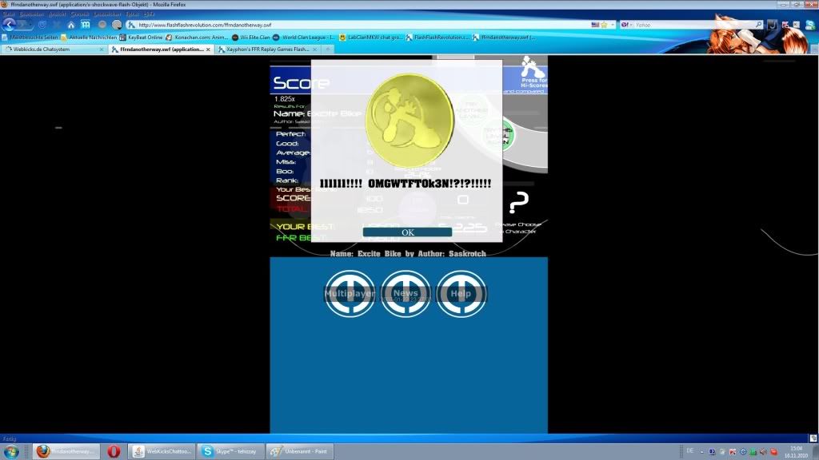Expand the address bar history dropdown
The image size is (819, 460).
click(613, 25)
